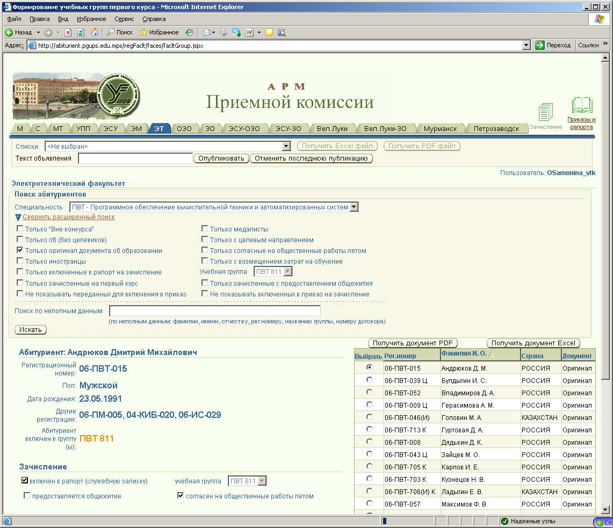Enable the Только медалисты checkbox

205,229
